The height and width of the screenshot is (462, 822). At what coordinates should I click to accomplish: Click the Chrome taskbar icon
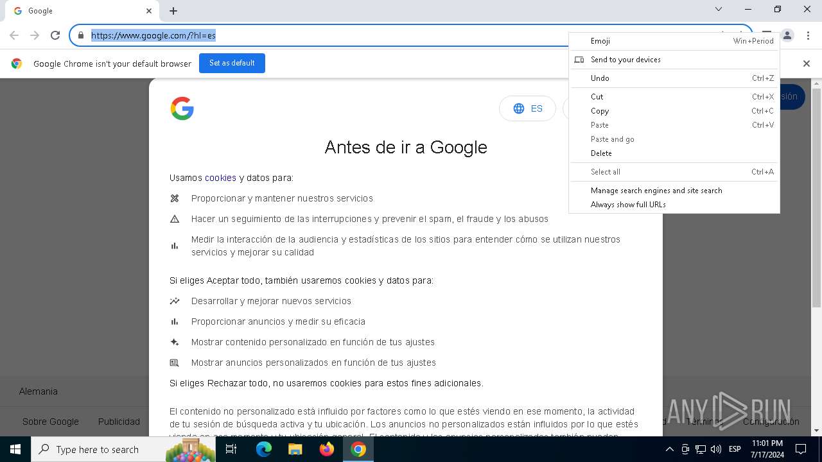click(x=358, y=449)
